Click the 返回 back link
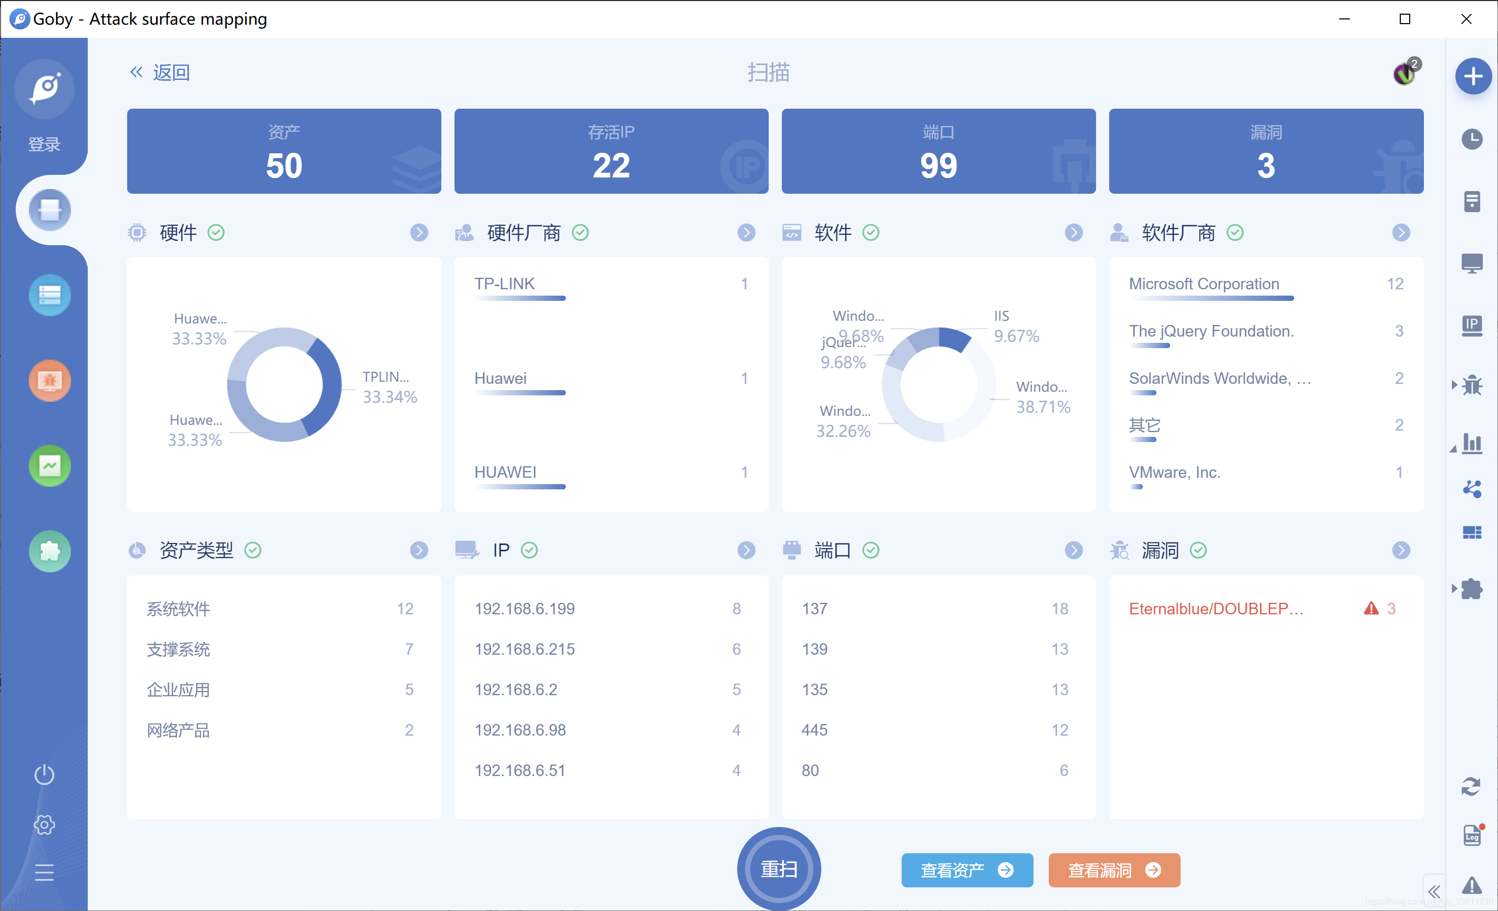Image resolution: width=1498 pixels, height=911 pixels. coord(160,73)
